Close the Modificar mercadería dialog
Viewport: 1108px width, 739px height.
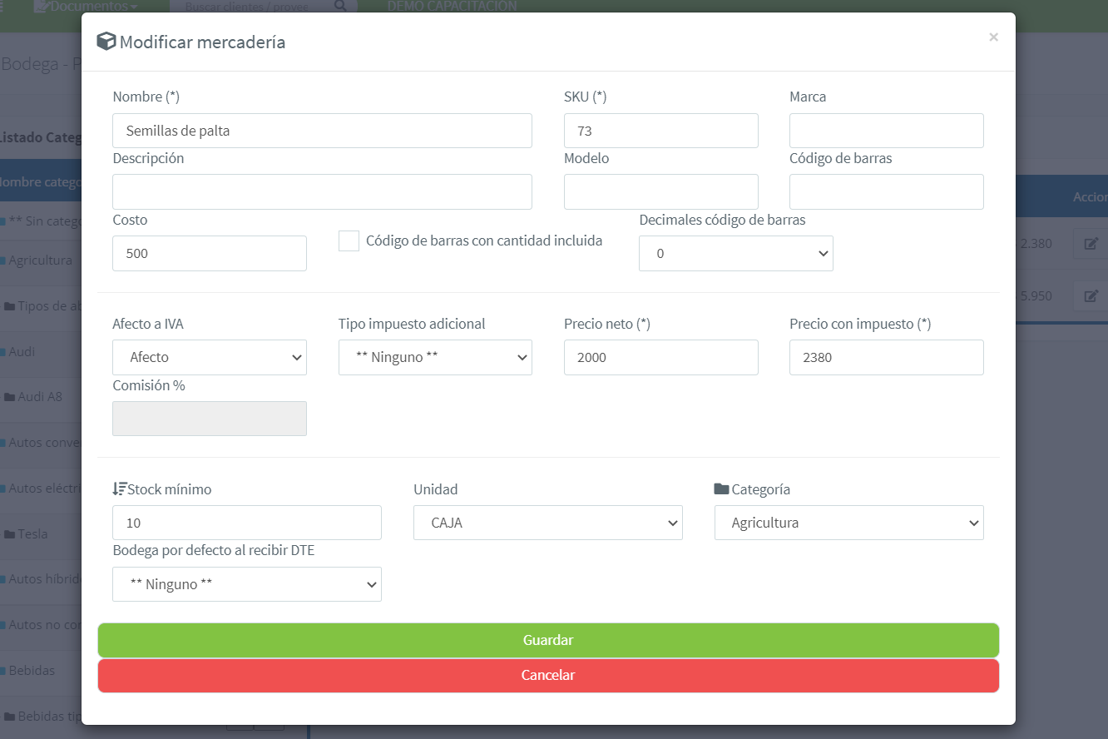tap(993, 37)
